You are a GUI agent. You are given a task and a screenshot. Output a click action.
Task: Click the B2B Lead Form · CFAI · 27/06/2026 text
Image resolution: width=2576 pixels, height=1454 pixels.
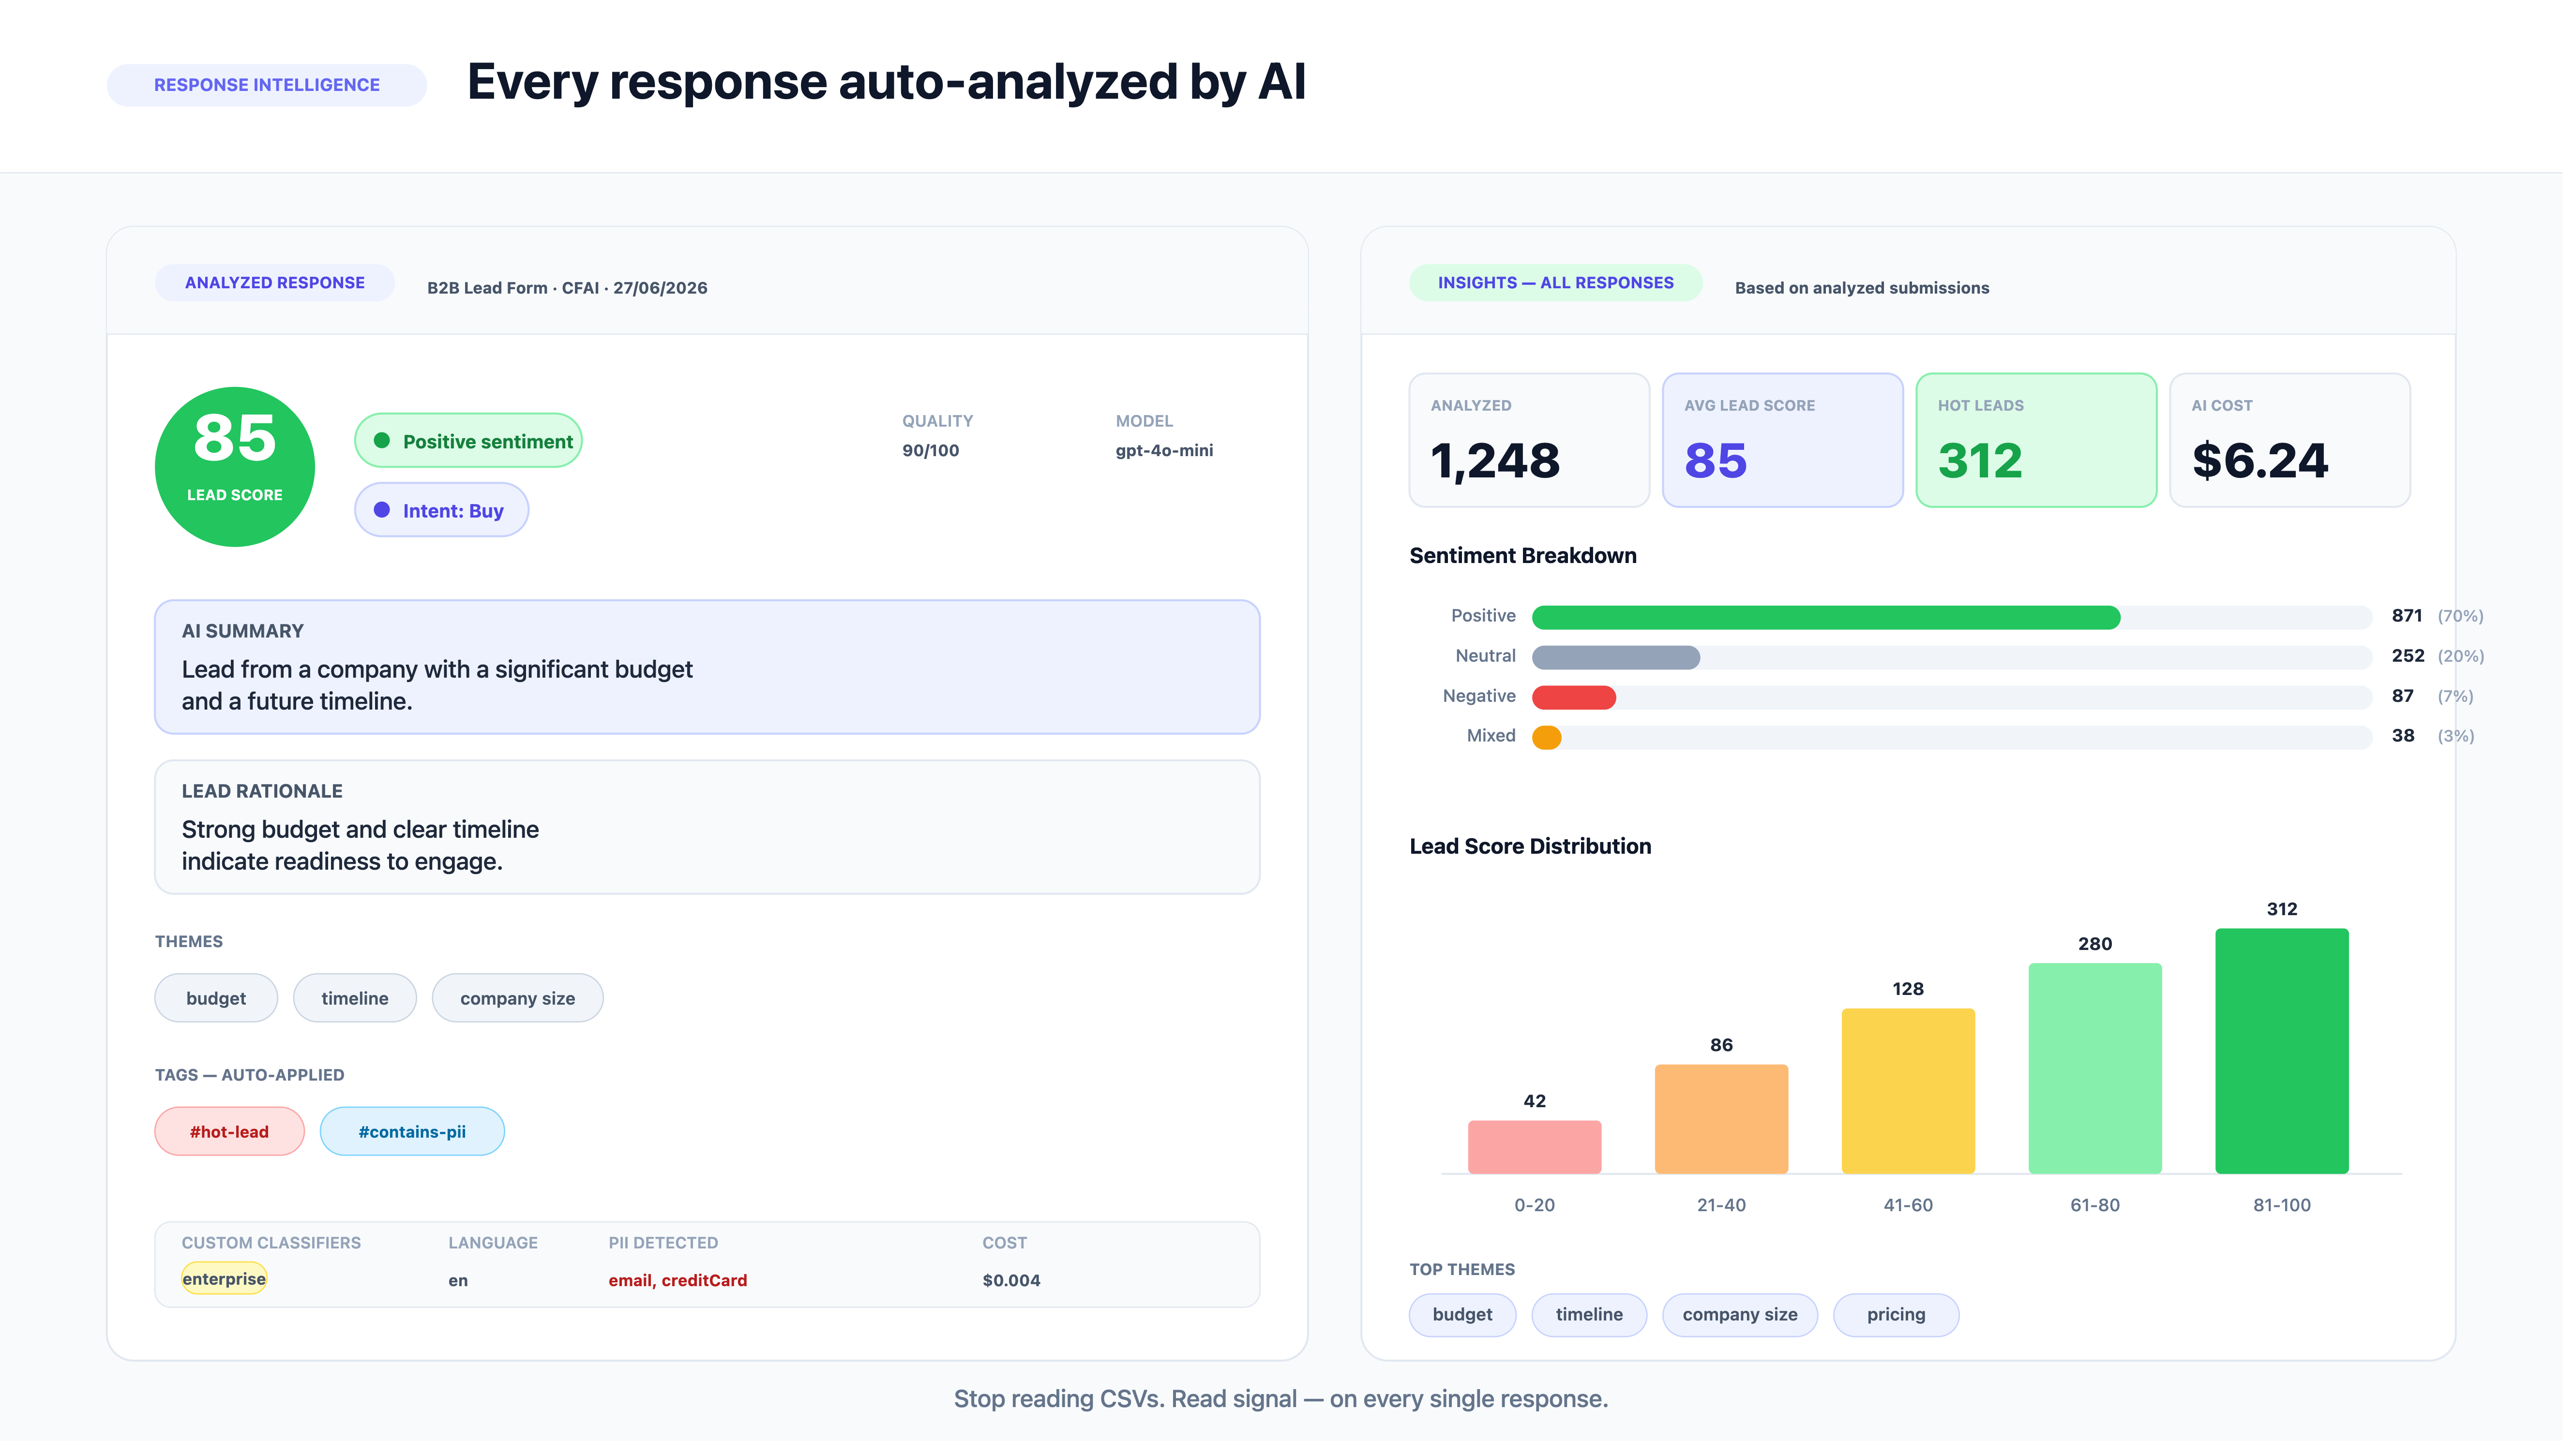[x=570, y=290]
